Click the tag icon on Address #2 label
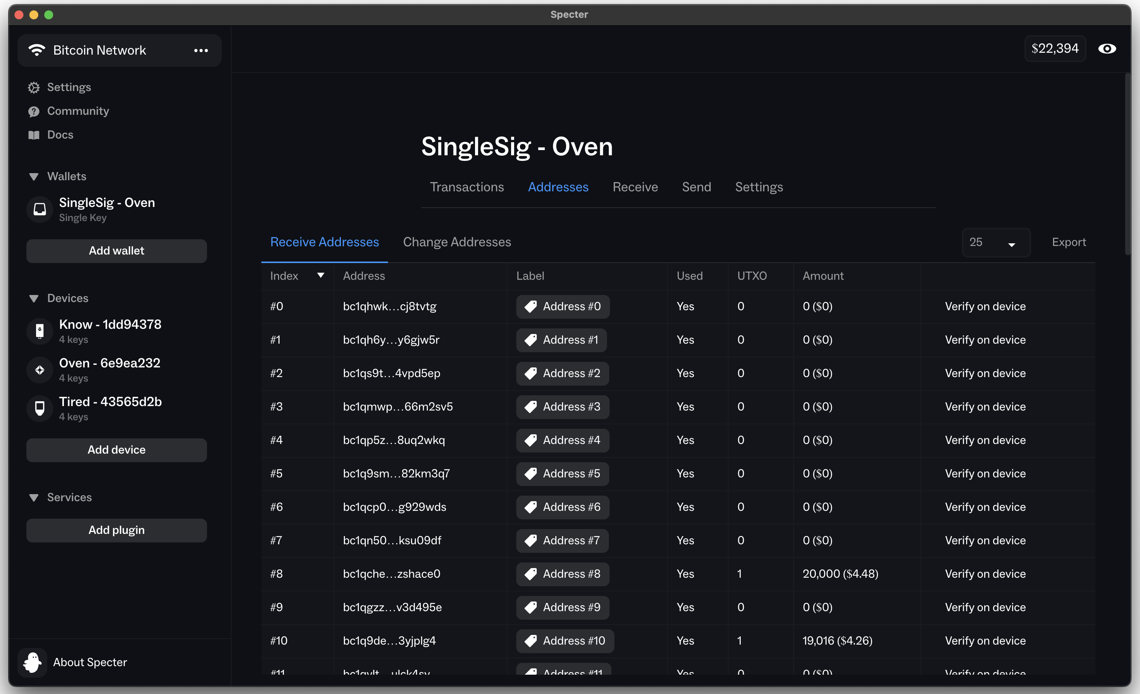The width and height of the screenshot is (1140, 694). click(x=531, y=373)
